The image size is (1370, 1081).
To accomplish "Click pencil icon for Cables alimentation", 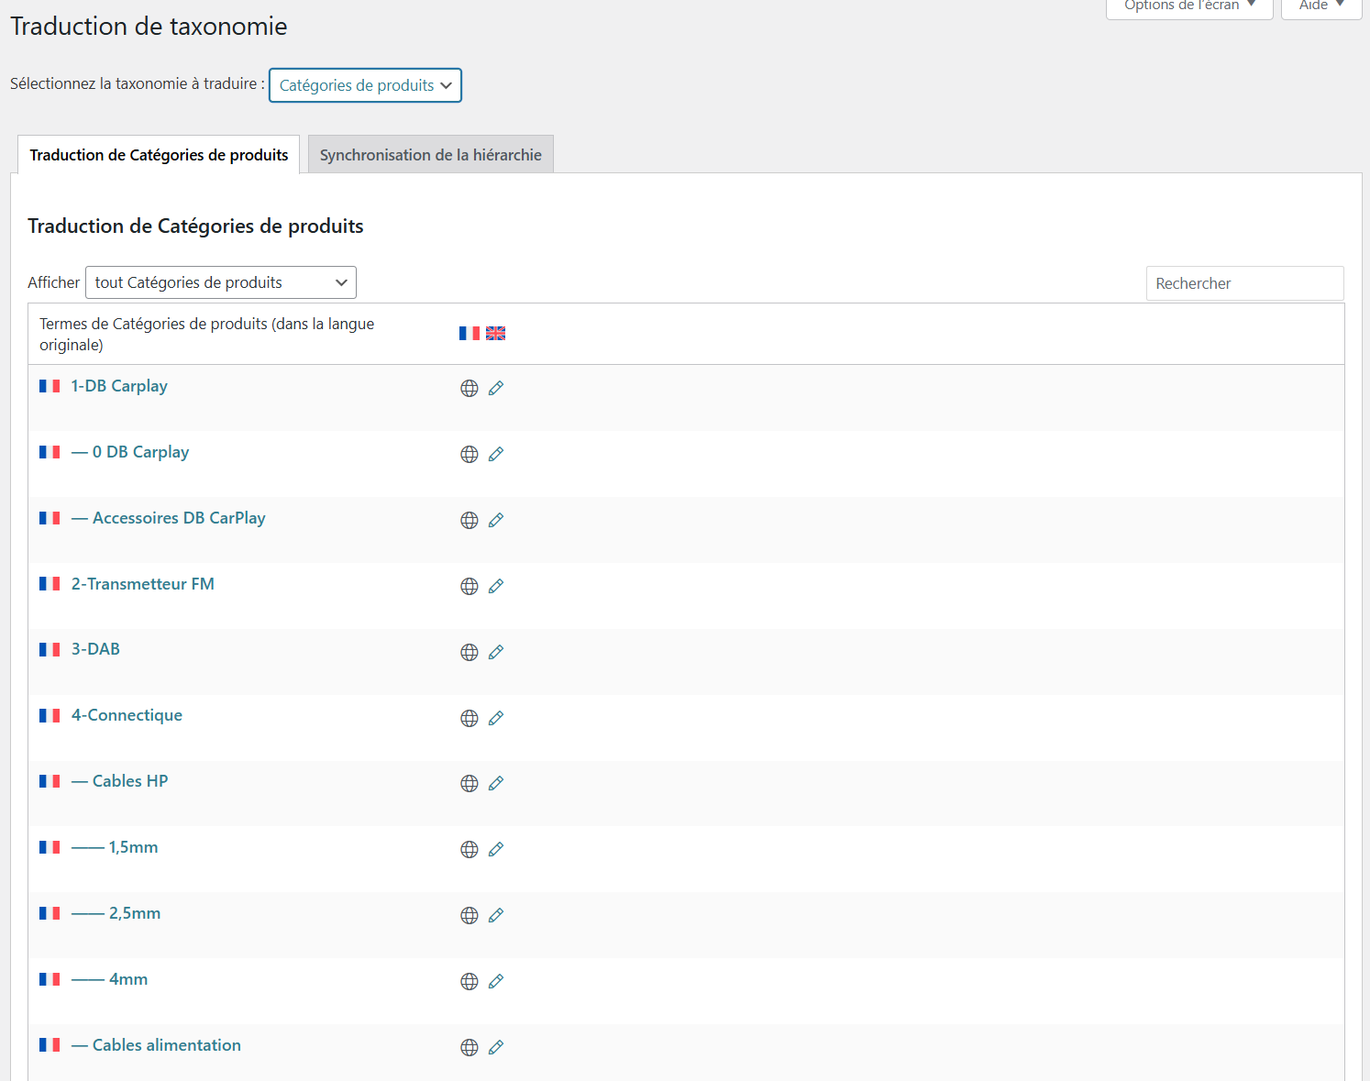I will (496, 1048).
